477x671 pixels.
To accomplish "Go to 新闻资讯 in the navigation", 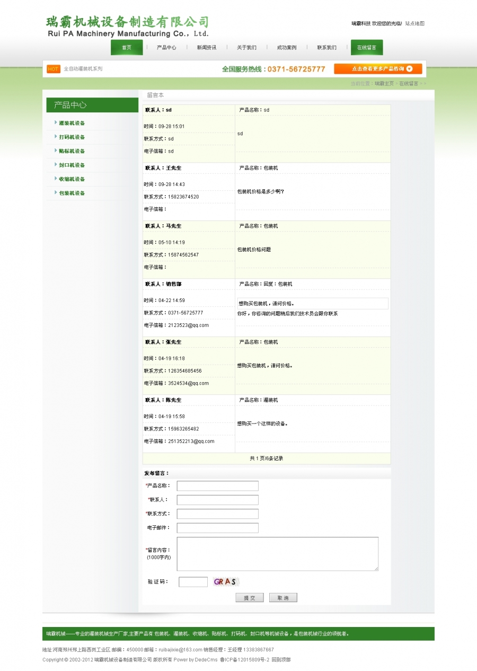I will (206, 48).
